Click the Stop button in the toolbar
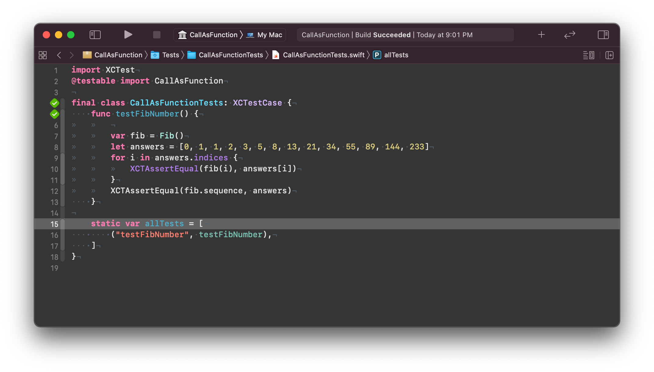Screen dimensions: 654x372 [156, 34]
